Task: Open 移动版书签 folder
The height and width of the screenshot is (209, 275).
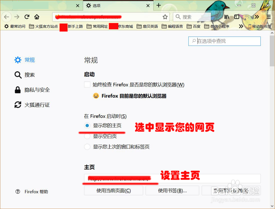Action: pos(260,26)
